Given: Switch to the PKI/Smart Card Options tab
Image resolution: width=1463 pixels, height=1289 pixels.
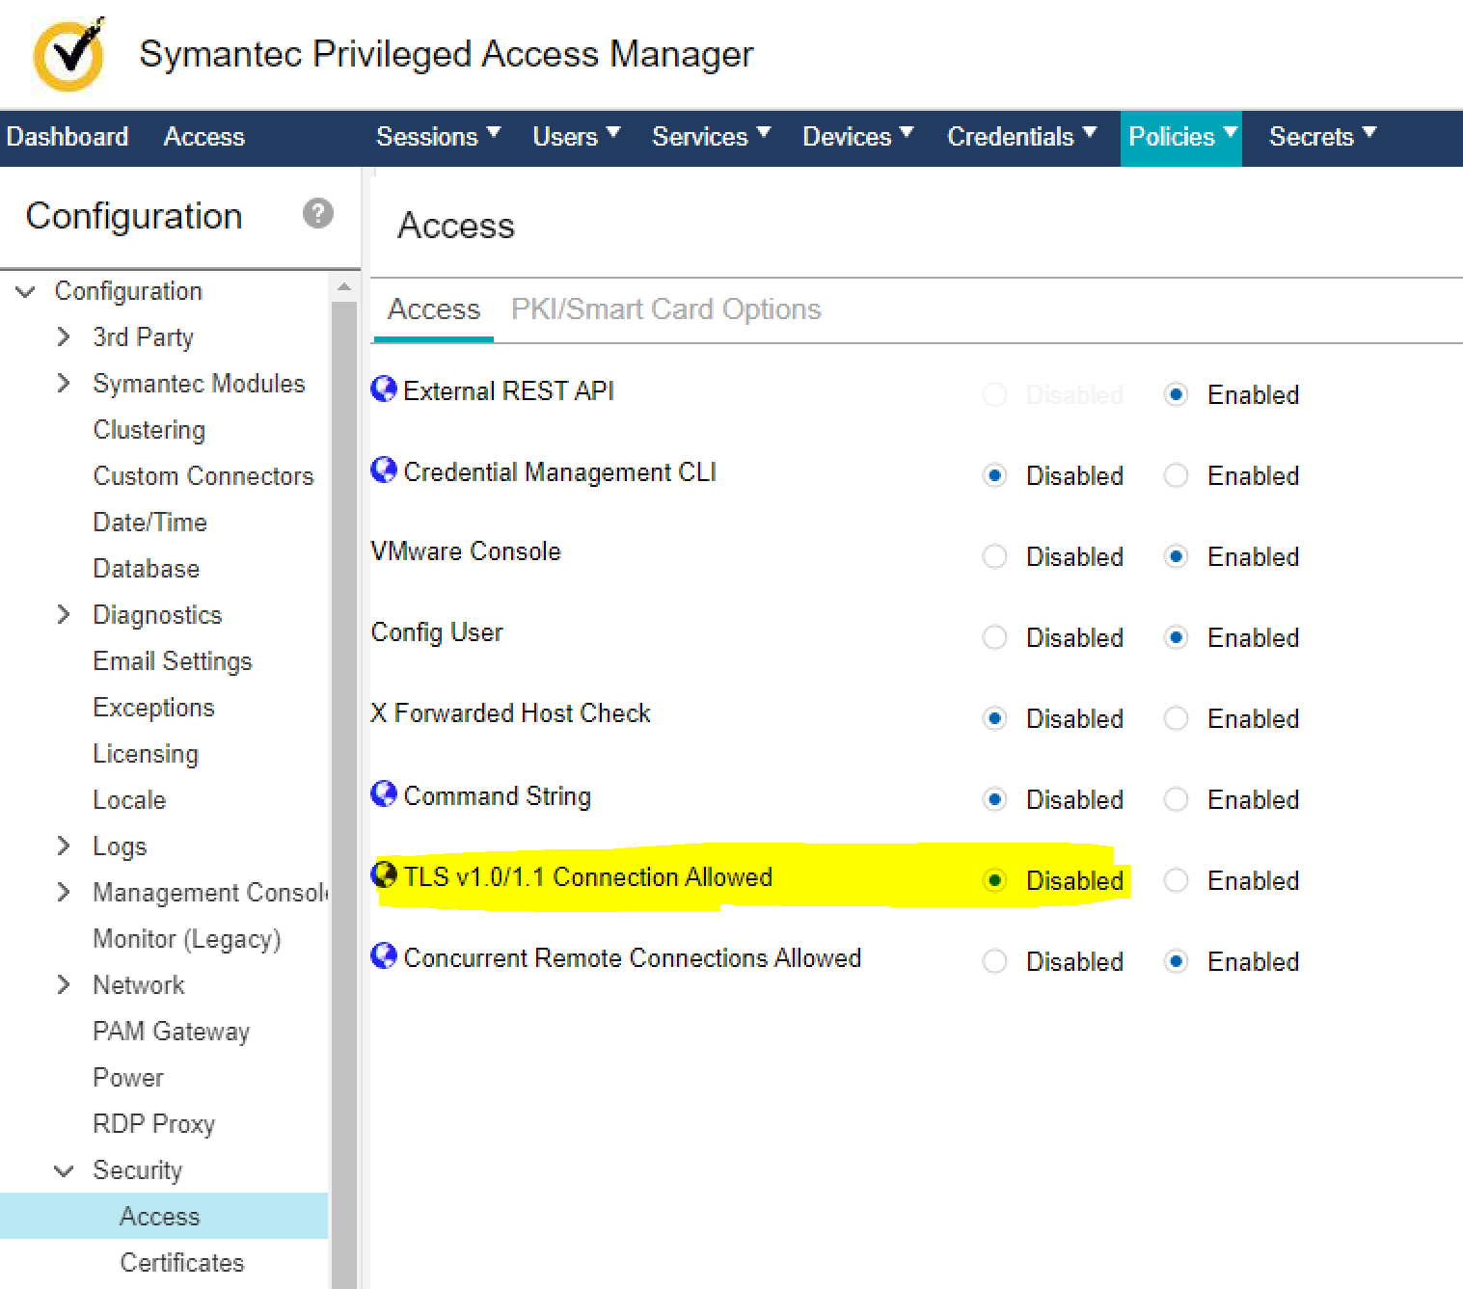Looking at the screenshot, I should (x=665, y=309).
